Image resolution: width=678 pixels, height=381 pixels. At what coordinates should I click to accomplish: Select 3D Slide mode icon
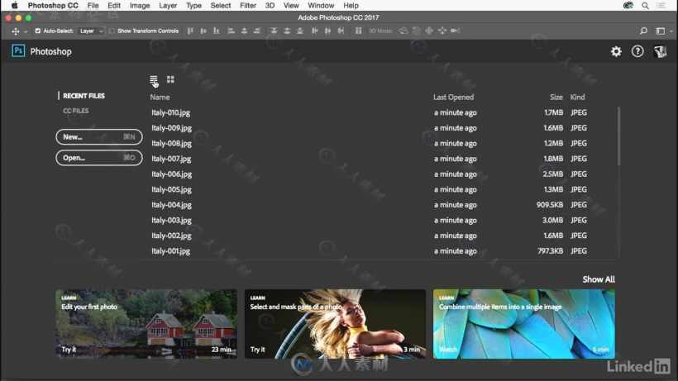tap(442, 31)
